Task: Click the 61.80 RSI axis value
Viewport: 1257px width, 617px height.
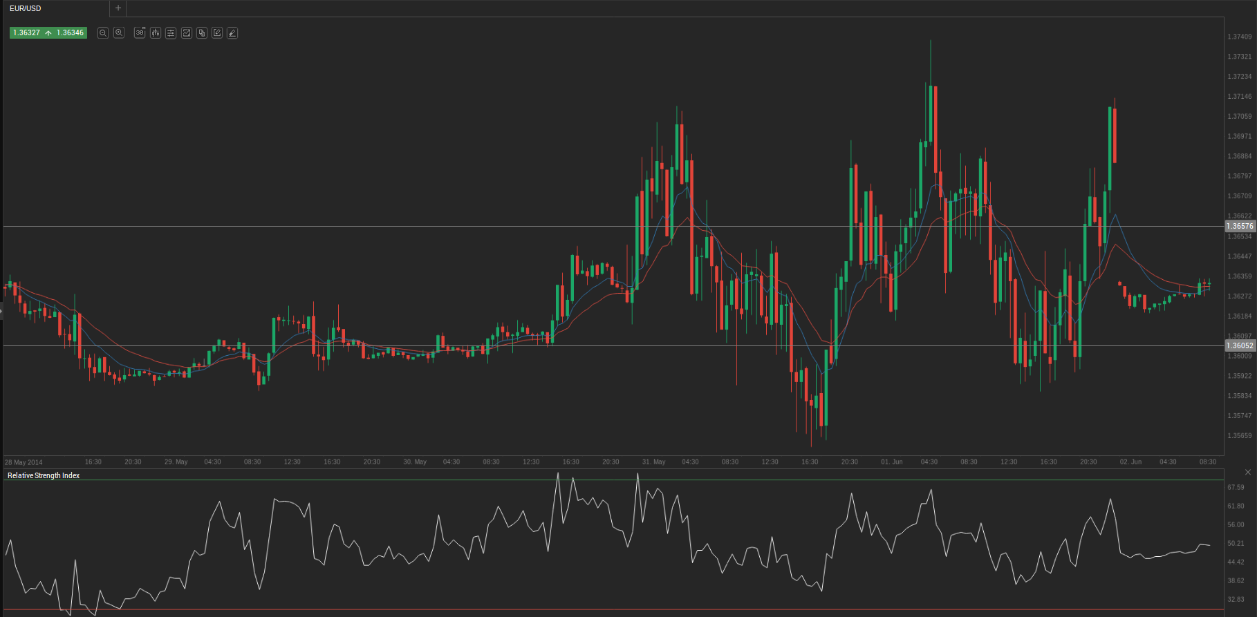Action: [x=1236, y=506]
